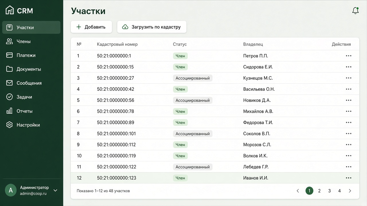
Task: Select page 3 in pagination
Action: (x=329, y=191)
